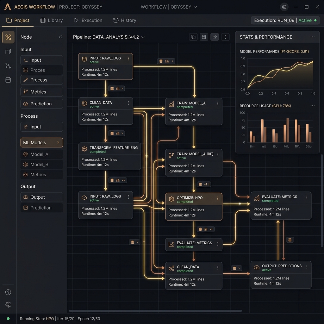Click Iter 15/20 in status bar
This screenshot has width=324, height=324.
tap(66, 319)
